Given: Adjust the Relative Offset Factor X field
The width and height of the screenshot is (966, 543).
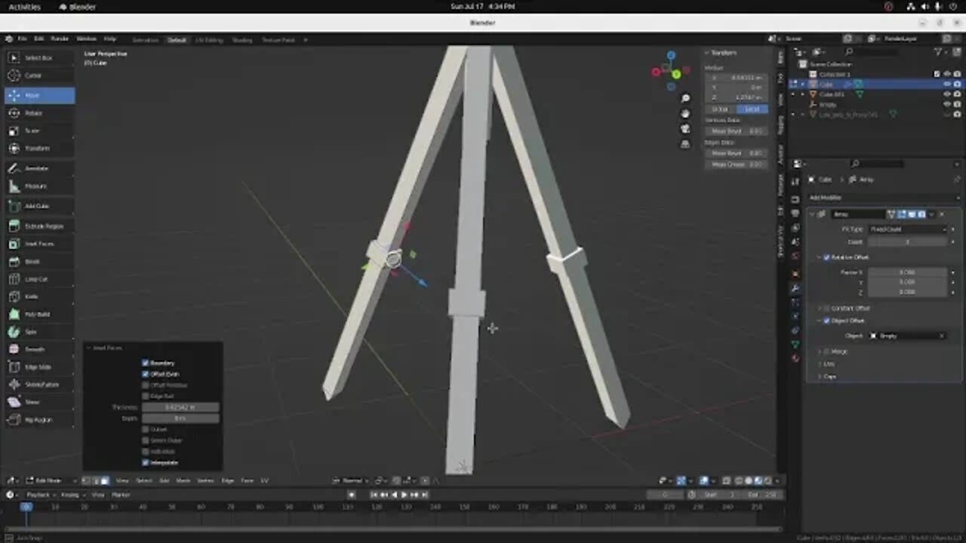Looking at the screenshot, I should tap(906, 272).
